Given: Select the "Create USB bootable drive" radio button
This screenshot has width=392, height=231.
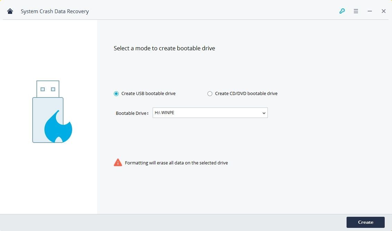Looking at the screenshot, I should 116,93.
